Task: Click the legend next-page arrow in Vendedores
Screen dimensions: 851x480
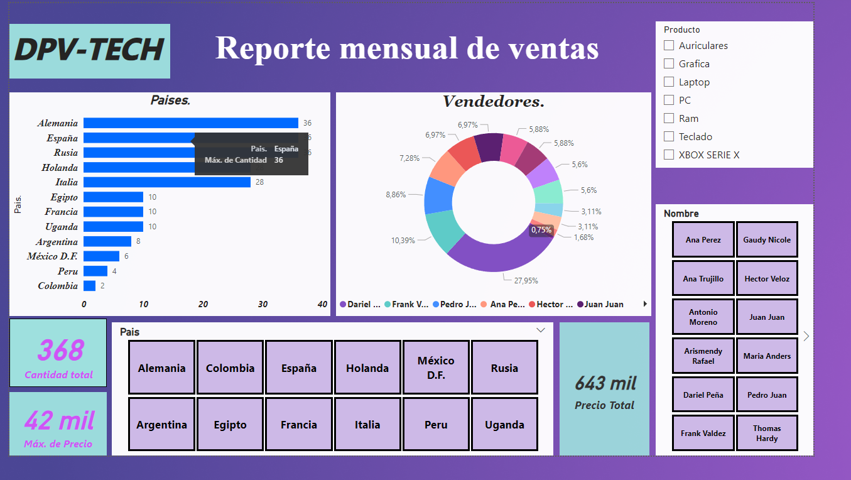Action: click(x=644, y=304)
